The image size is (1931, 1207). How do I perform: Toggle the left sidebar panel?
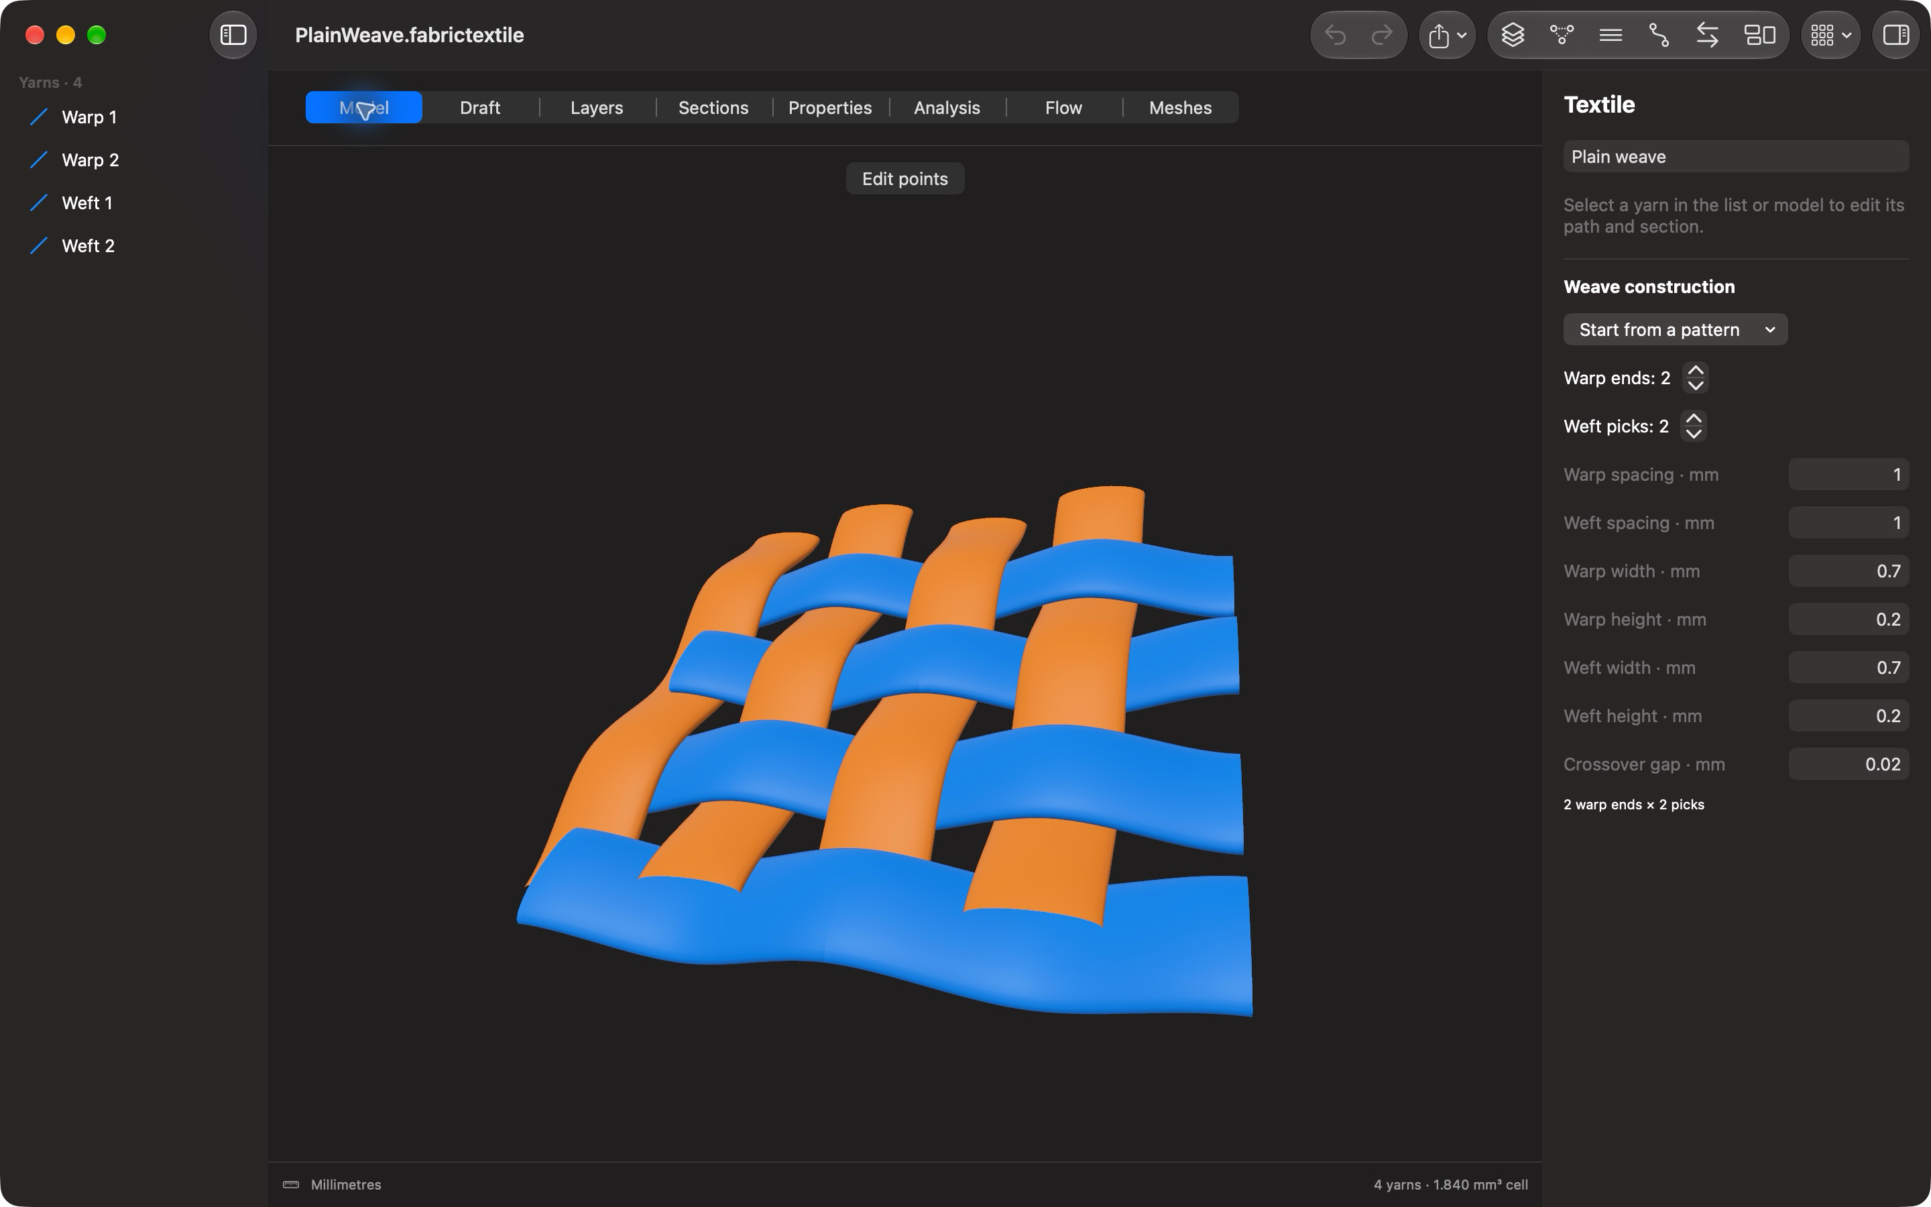pyautogui.click(x=233, y=35)
